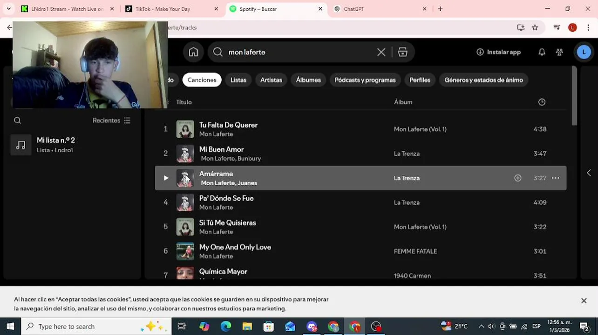Open Chrome tab search dropdown arrow
This screenshot has width=598, height=335.
point(8,9)
